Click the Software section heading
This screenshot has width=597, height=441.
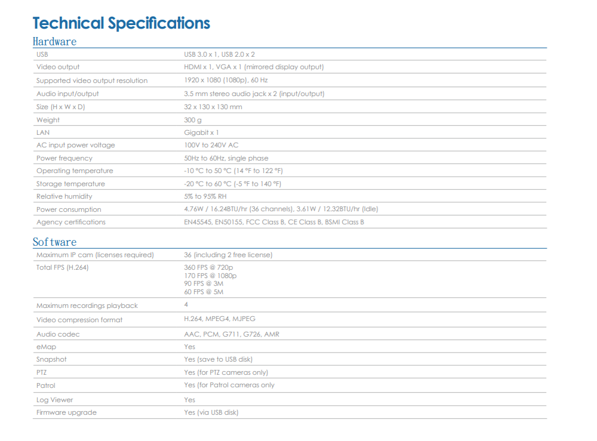54,242
